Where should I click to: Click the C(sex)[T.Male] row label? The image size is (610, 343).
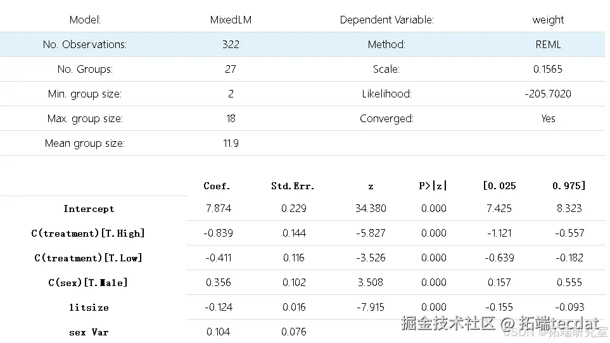coord(89,283)
